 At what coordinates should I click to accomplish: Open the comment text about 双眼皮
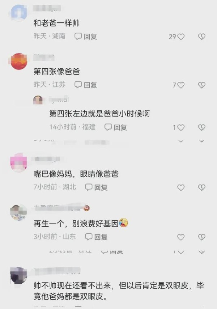119,291
